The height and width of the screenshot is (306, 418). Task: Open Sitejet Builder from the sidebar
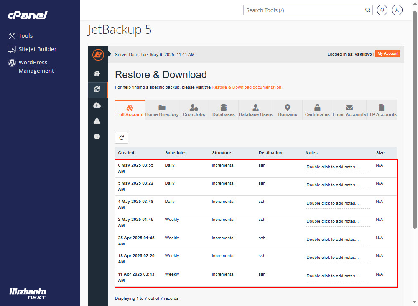coord(32,49)
